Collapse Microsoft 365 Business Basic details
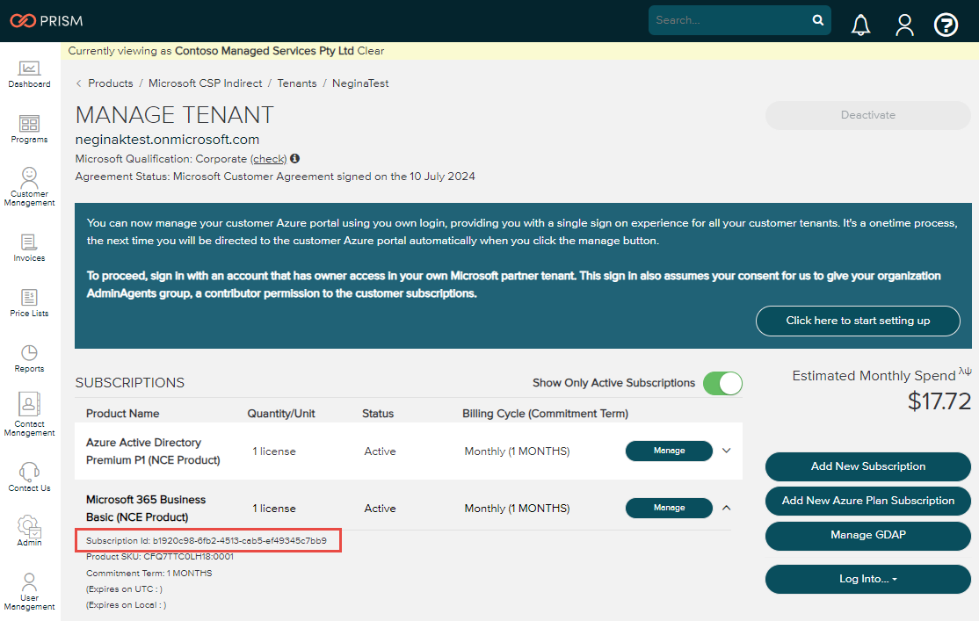979x621 pixels. (726, 508)
